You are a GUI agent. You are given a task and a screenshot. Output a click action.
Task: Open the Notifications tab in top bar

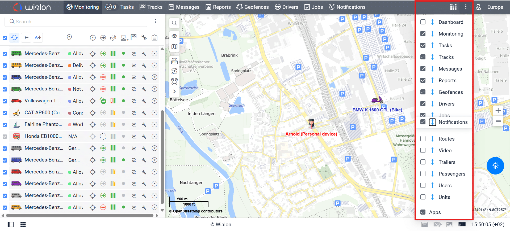[347, 7]
